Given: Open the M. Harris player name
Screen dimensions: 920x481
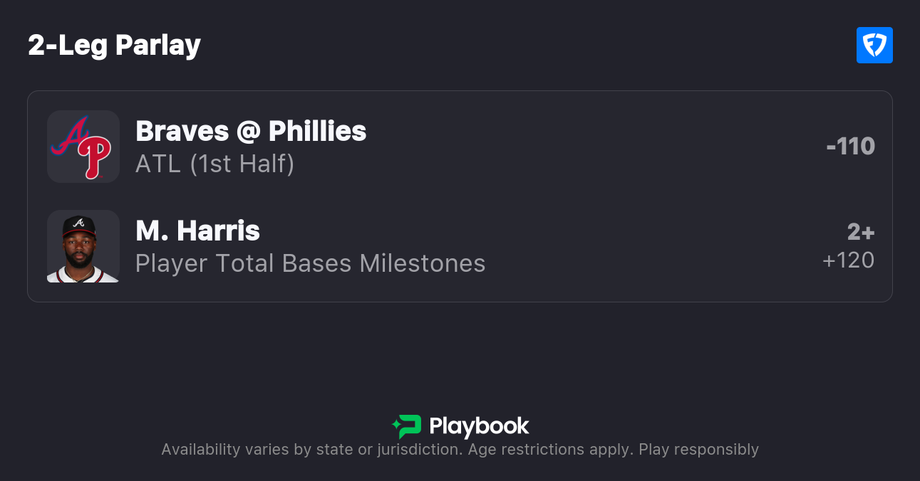Looking at the screenshot, I should pos(197,231).
